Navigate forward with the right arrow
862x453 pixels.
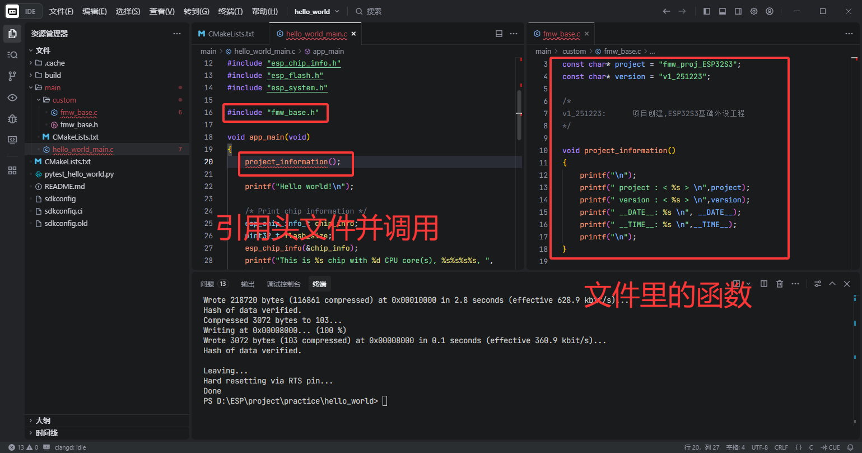coord(682,11)
